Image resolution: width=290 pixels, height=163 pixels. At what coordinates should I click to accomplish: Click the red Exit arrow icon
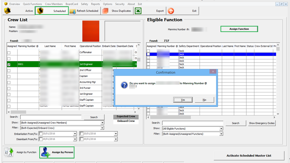[171, 11]
